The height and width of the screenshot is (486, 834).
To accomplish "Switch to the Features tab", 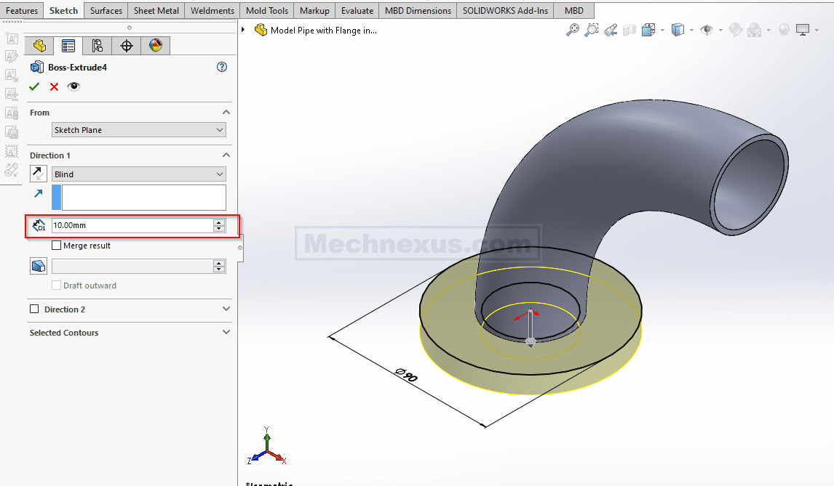I will coord(22,11).
